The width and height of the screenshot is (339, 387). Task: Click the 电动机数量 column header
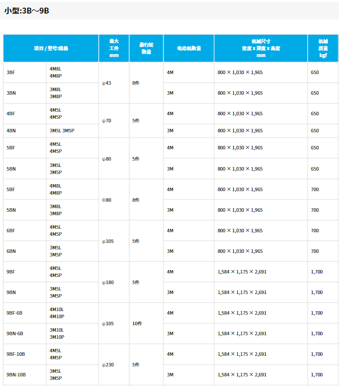tap(189, 48)
